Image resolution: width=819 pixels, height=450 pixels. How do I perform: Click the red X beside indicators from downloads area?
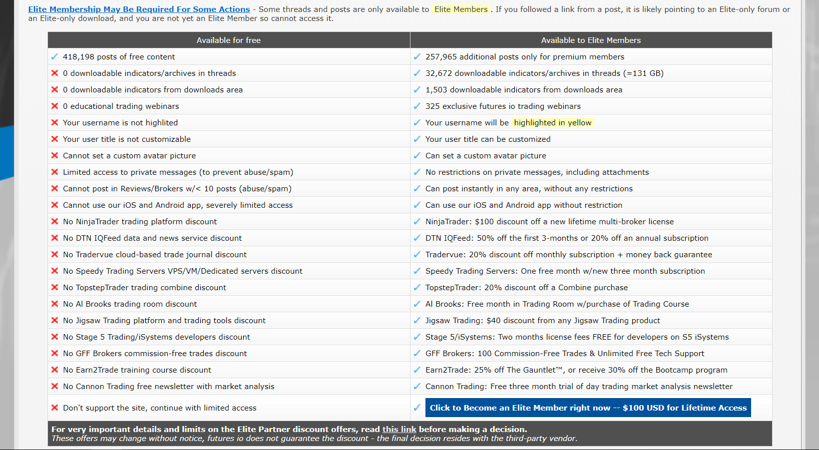(55, 89)
